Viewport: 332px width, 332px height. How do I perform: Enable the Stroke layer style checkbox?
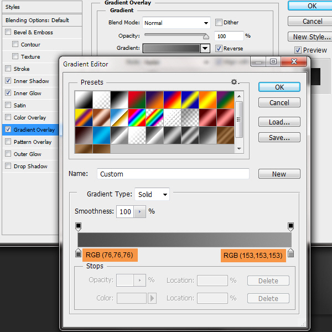coord(8,69)
